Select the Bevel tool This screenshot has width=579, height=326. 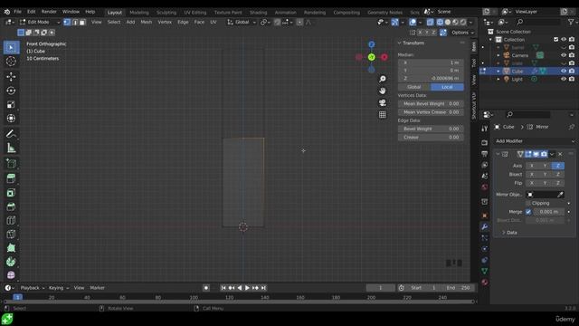coord(11,206)
